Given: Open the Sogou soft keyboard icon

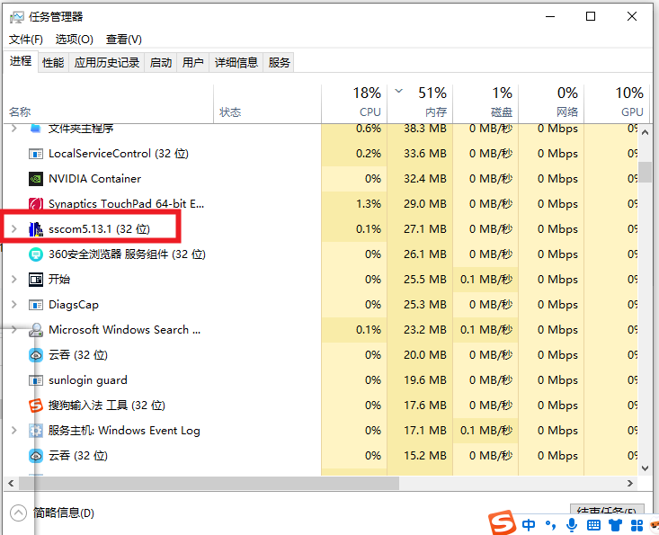Looking at the screenshot, I should coord(593,524).
